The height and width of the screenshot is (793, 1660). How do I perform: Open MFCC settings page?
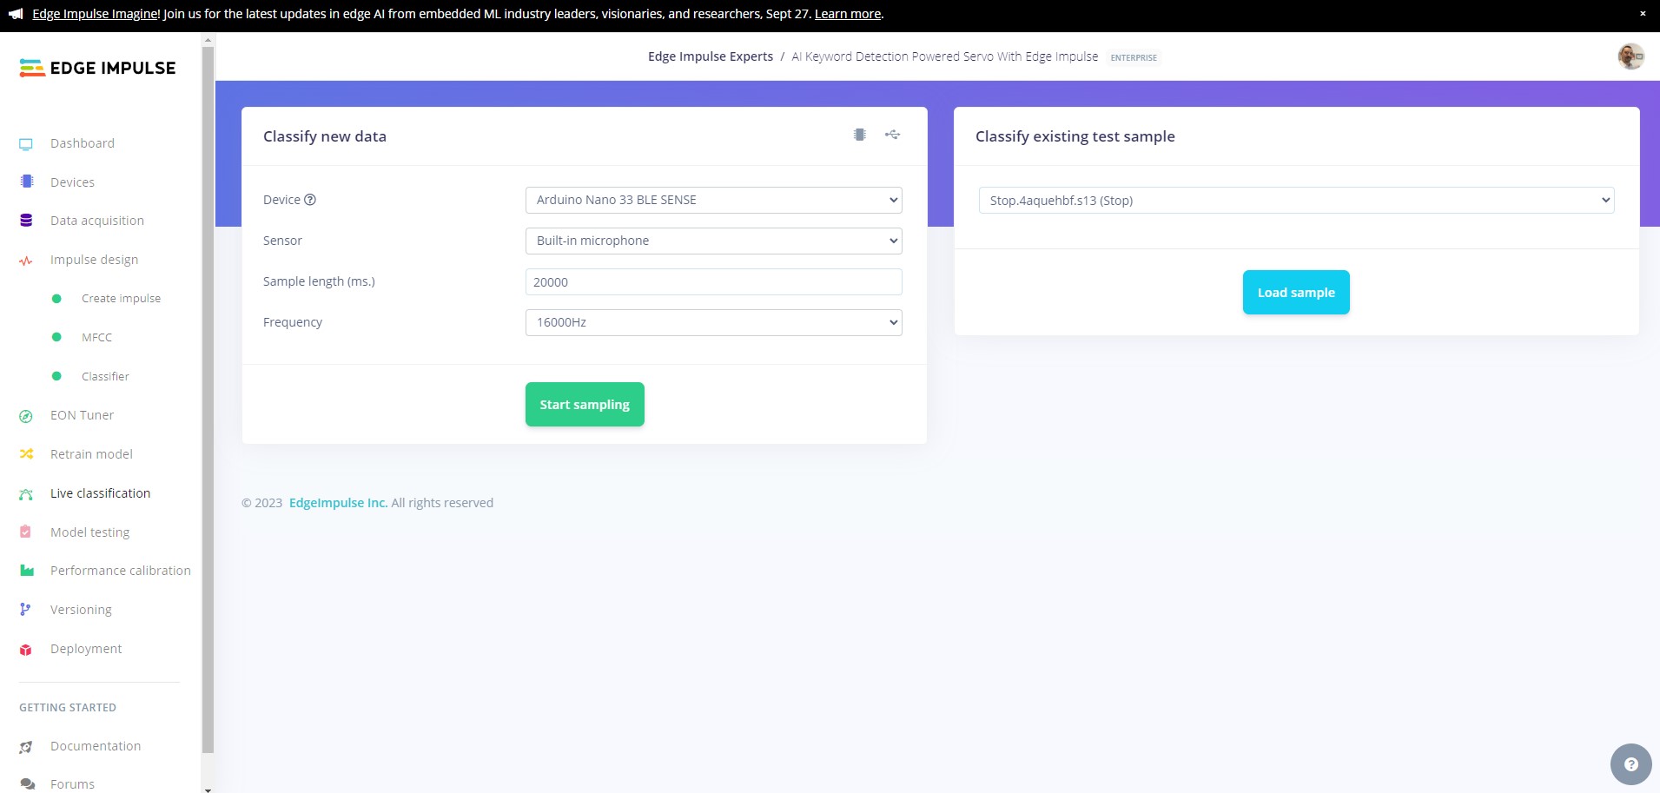click(x=96, y=338)
